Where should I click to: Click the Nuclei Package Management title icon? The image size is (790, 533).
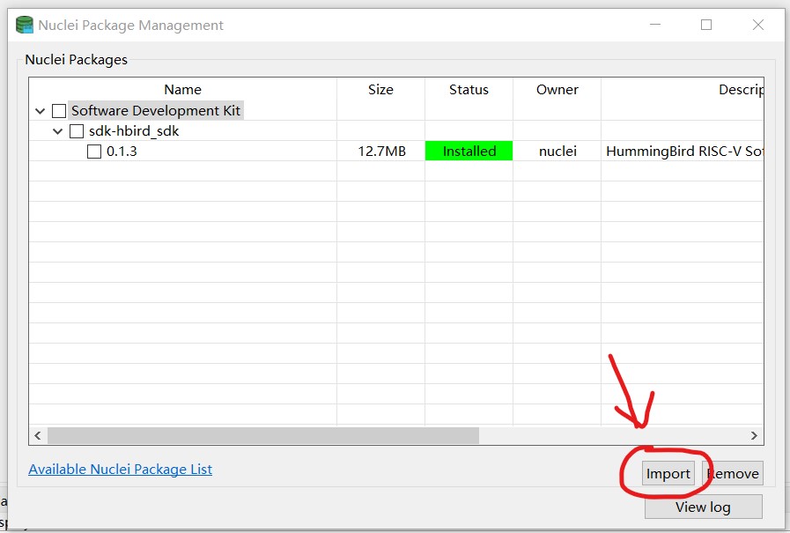[x=25, y=26]
